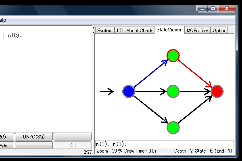Open the LTL Model Check tab
This screenshot has width=242, height=161.
pos(134,31)
